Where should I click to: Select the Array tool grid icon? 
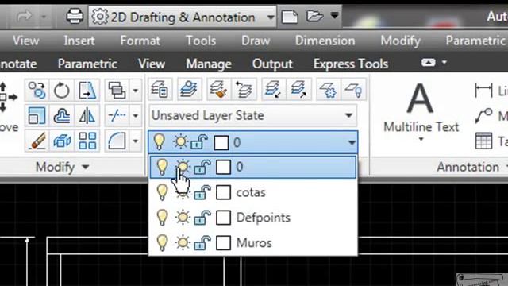[x=87, y=141]
